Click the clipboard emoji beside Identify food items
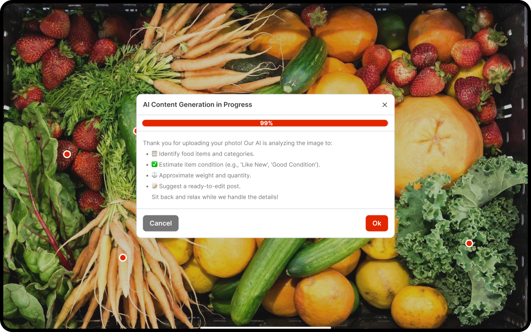531x332 pixels. [x=154, y=154]
